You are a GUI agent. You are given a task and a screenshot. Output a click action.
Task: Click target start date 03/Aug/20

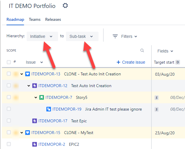[165, 74]
